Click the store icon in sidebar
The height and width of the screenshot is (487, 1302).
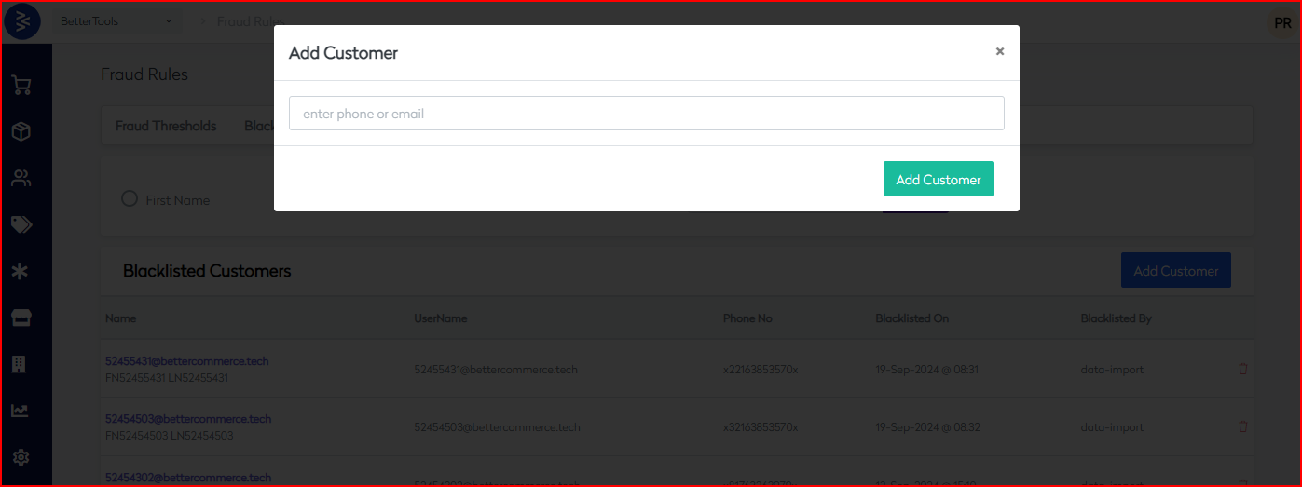point(21,318)
